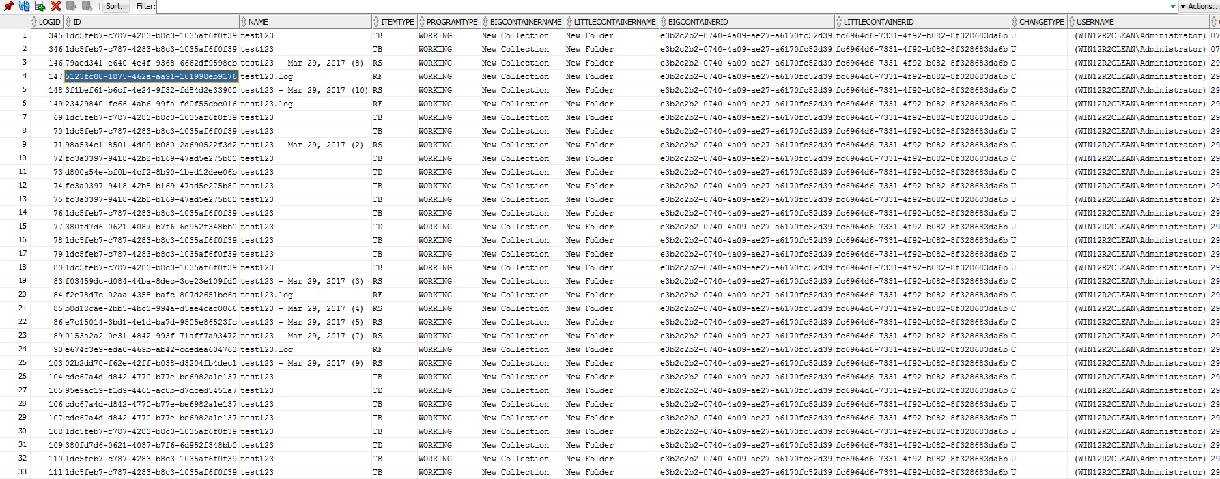This screenshot has width=1220, height=479.
Task: Click name 'test123 - Mar 29, 2017 (2)'
Action: point(302,145)
